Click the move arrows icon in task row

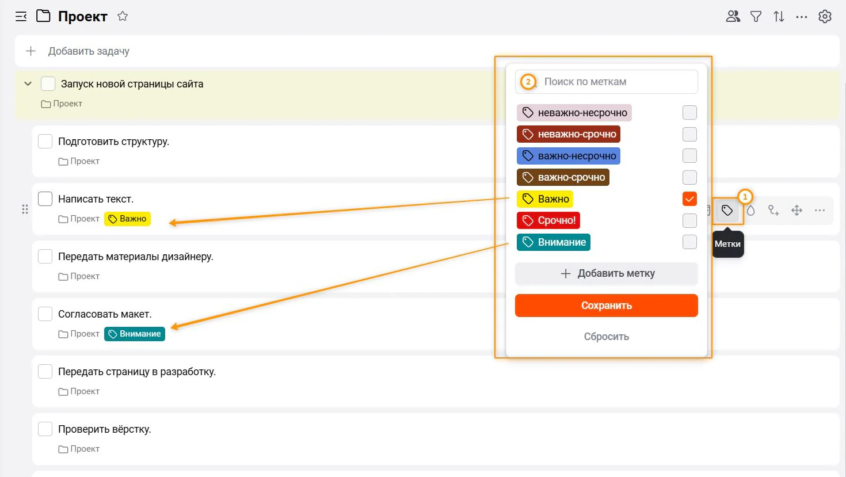797,211
